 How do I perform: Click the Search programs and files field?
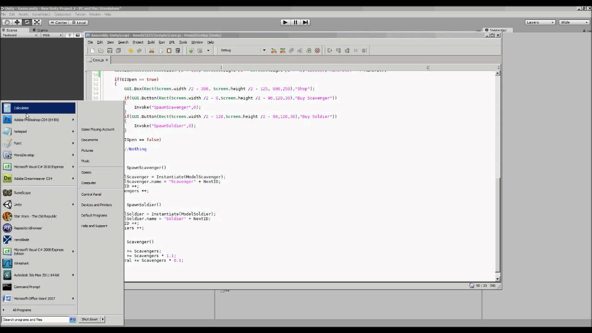pos(36,320)
